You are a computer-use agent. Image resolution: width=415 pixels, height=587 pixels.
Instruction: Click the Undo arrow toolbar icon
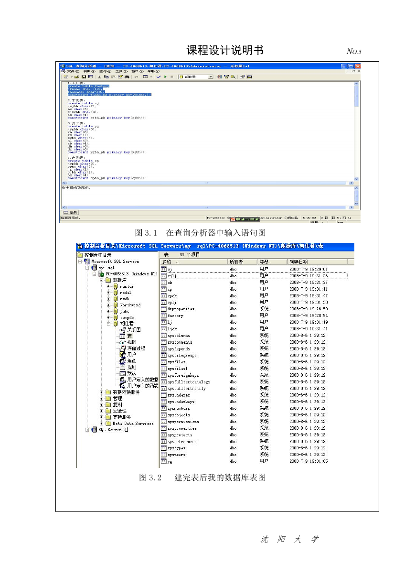[x=136, y=76]
